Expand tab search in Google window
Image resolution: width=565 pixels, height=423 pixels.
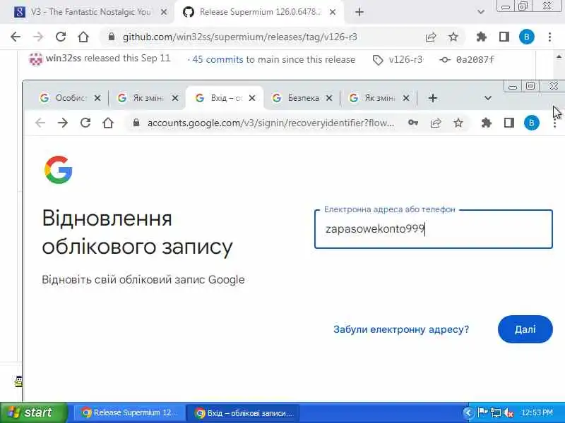coord(488,98)
